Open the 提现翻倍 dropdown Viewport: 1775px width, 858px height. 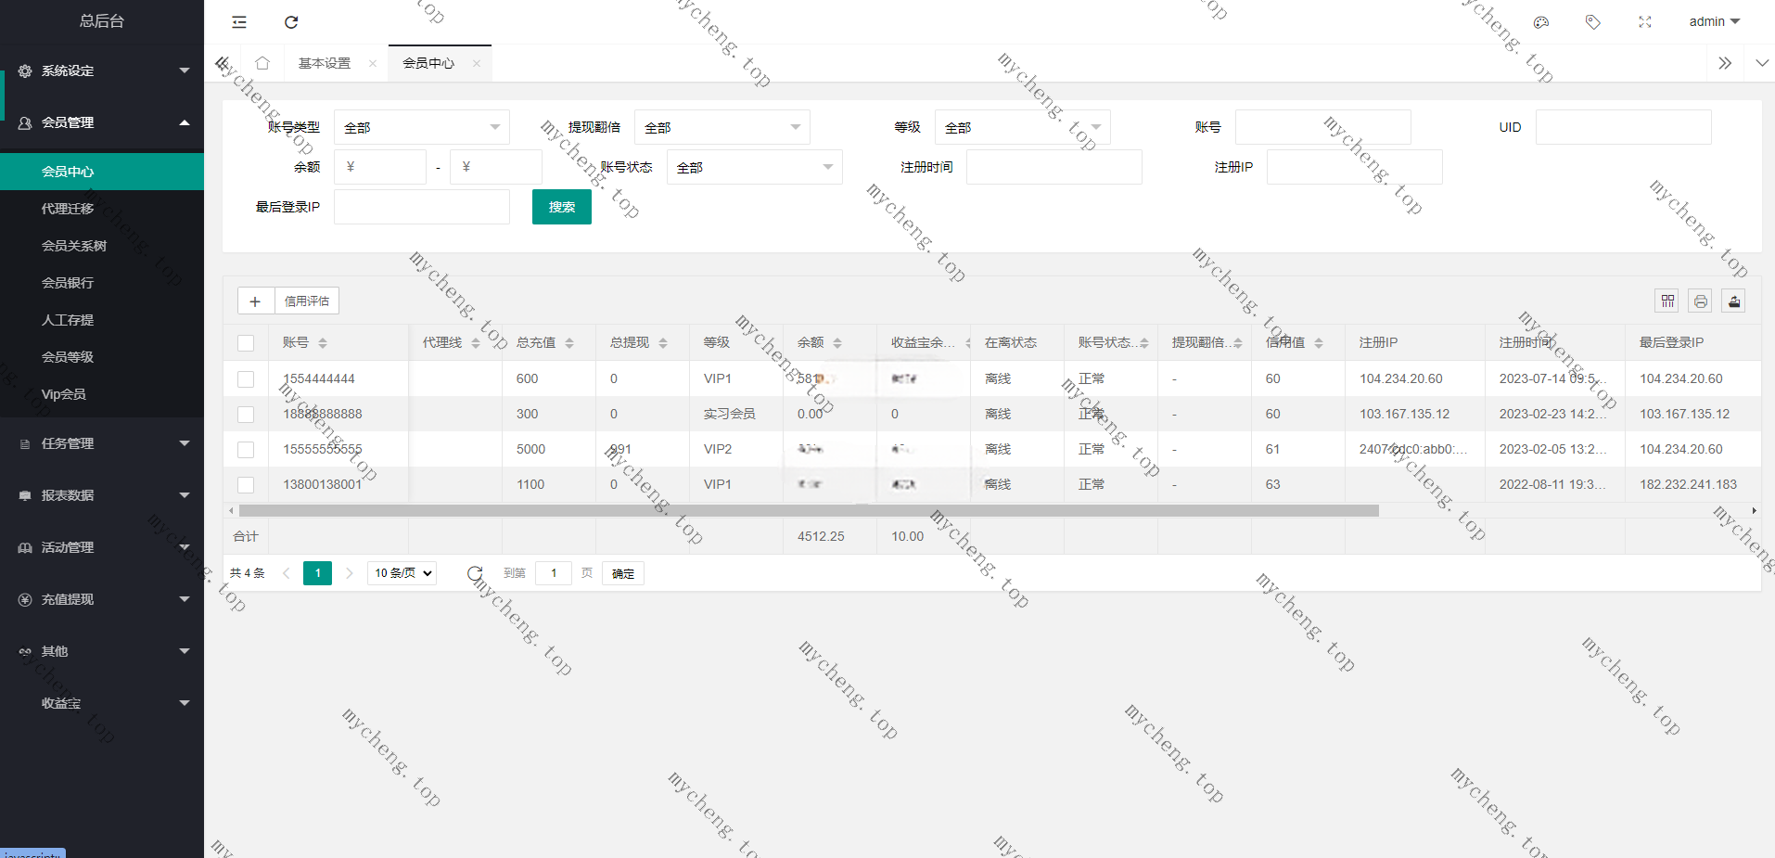(722, 127)
